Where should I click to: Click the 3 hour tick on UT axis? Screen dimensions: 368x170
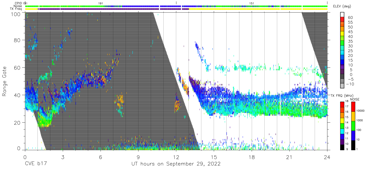(63, 157)
